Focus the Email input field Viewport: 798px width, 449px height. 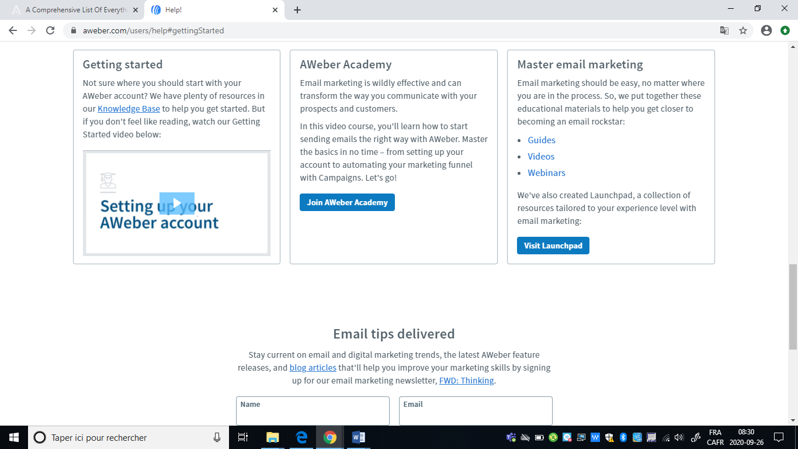coord(476,411)
